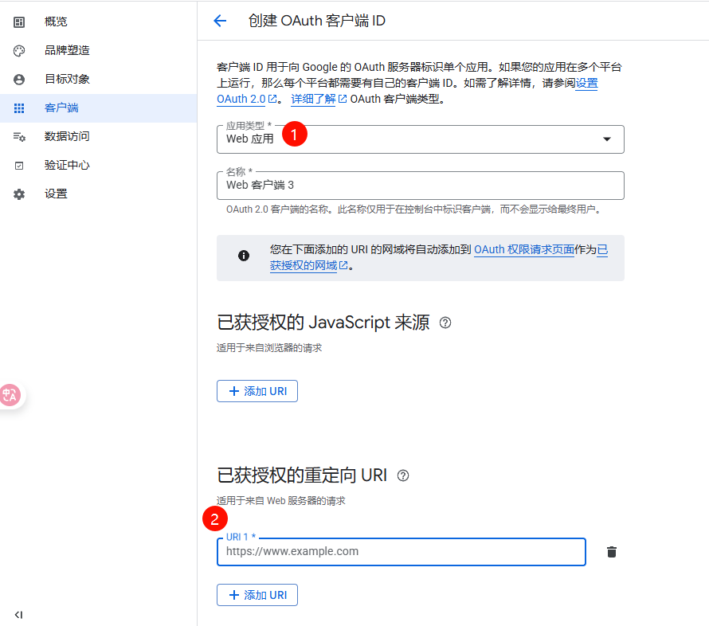The image size is (709, 626).
Task: Click the back arrow beside 创建 OAuth 客户端 ID
Action: click(x=220, y=21)
